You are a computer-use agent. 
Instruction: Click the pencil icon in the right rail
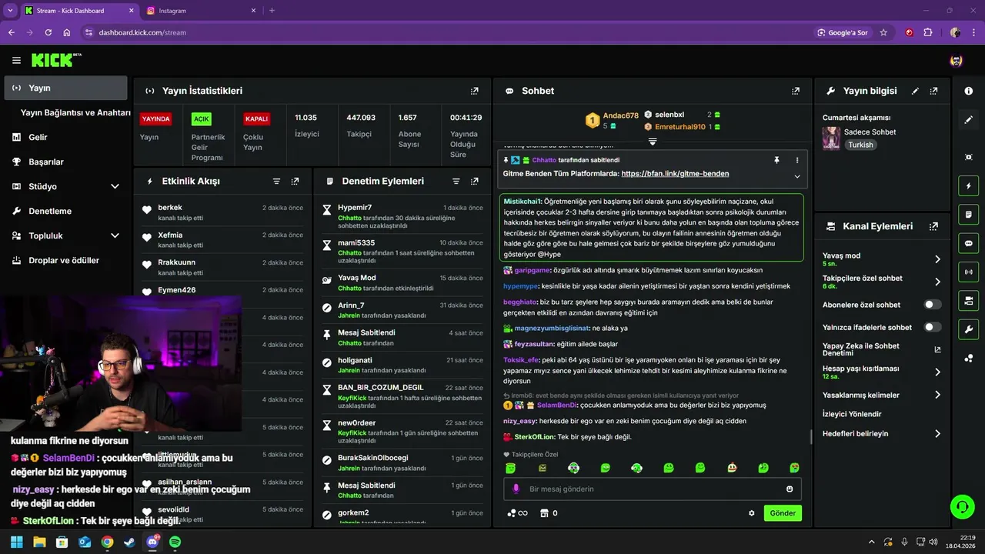968,119
